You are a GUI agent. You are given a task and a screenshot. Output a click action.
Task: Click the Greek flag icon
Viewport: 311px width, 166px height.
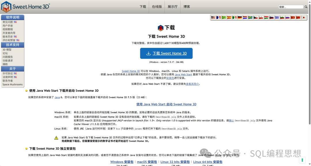pyautogui.click(x=277, y=17)
